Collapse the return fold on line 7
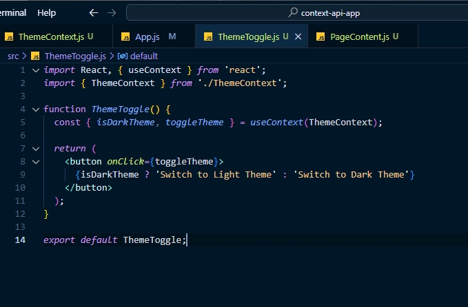The image size is (468, 307). (36, 149)
